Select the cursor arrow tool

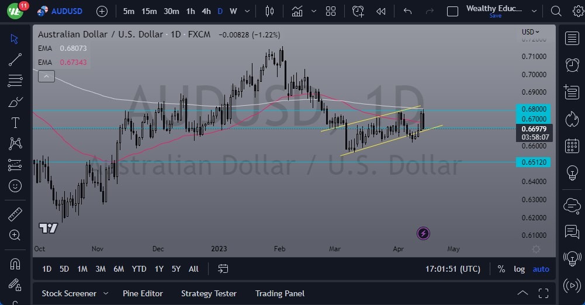point(15,39)
